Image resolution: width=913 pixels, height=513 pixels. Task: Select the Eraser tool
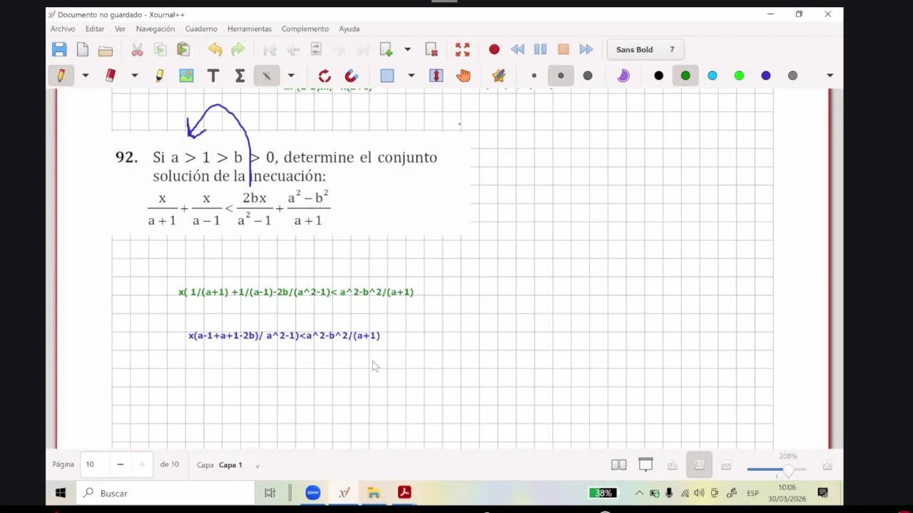pyautogui.click(x=111, y=76)
